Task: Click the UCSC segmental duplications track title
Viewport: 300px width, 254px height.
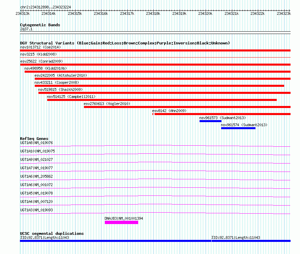Action: coord(52,233)
